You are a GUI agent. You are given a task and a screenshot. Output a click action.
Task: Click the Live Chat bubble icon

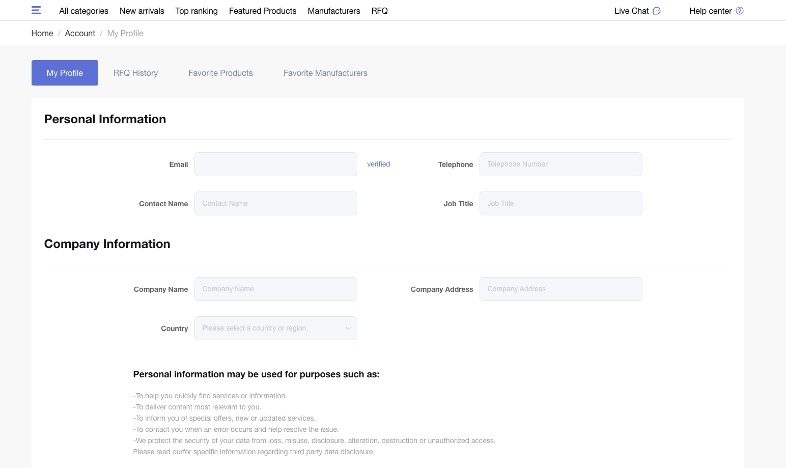[x=657, y=11]
